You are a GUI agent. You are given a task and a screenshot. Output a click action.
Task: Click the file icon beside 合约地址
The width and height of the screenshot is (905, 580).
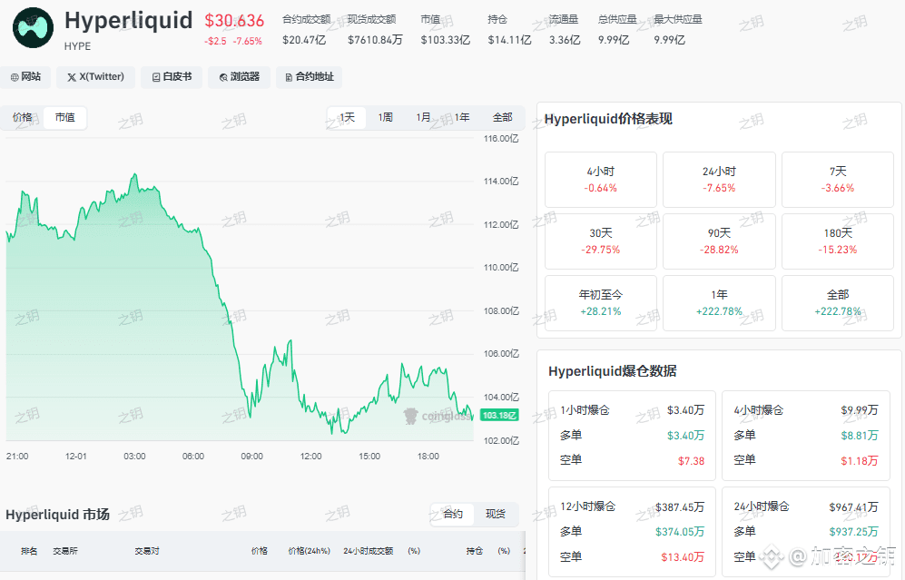click(x=289, y=77)
